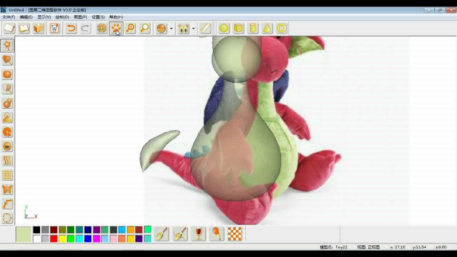Pick the pink color swatch
The image size is (457, 257).
[x=114, y=238]
